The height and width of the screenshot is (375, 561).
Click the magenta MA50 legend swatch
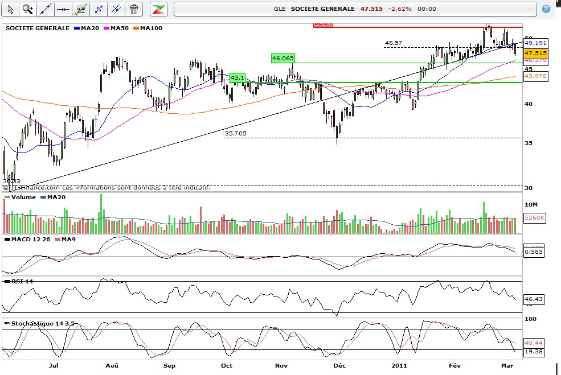107,28
